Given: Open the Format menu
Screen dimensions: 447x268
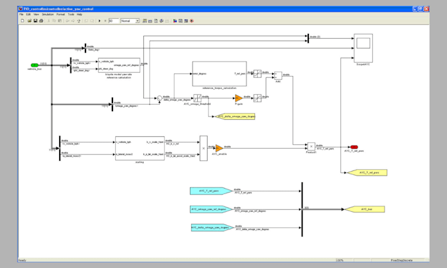Looking at the screenshot, I should pos(60,14).
